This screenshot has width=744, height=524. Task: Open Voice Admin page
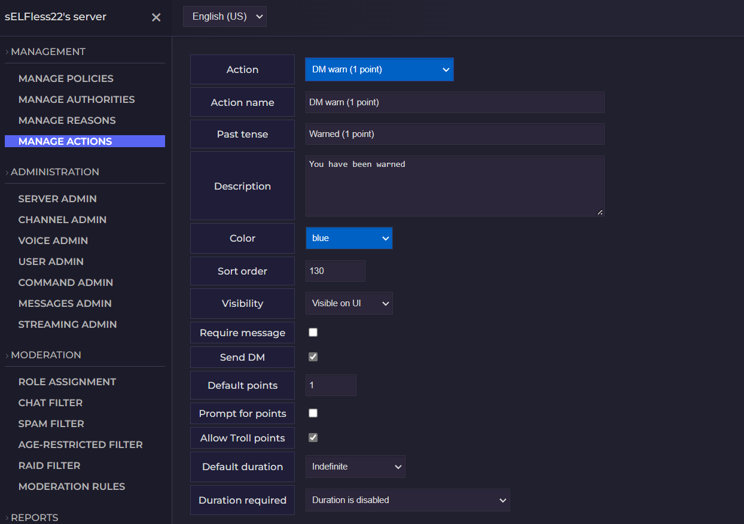coord(53,240)
